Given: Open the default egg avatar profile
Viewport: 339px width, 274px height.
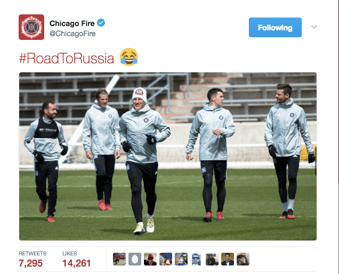Looking at the screenshot, I should 135,259.
